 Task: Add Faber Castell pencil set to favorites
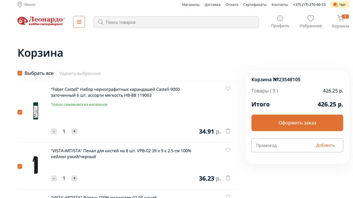pyautogui.click(x=228, y=89)
